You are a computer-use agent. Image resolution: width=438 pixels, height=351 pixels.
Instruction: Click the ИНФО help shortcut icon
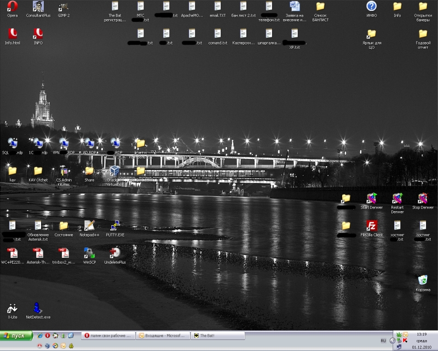coord(372,7)
